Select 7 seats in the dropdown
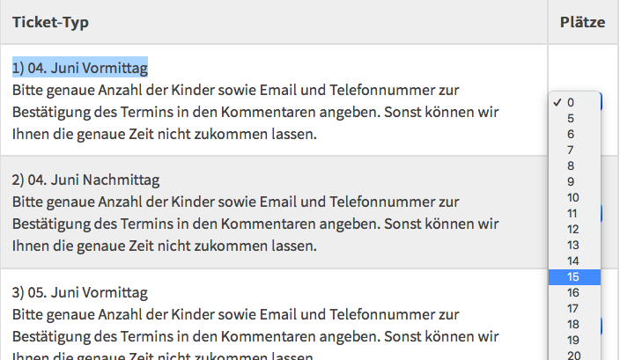Screen dimensions: 620x360 574,150
